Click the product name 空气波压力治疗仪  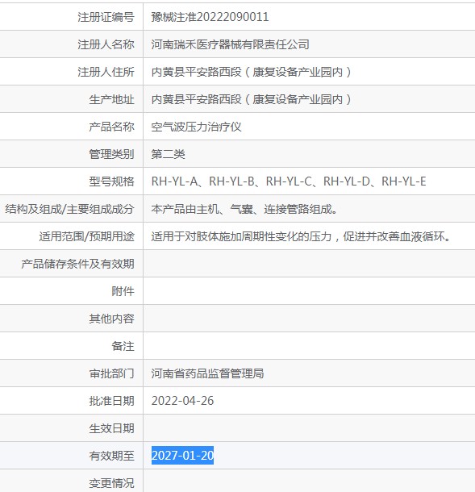point(196,127)
